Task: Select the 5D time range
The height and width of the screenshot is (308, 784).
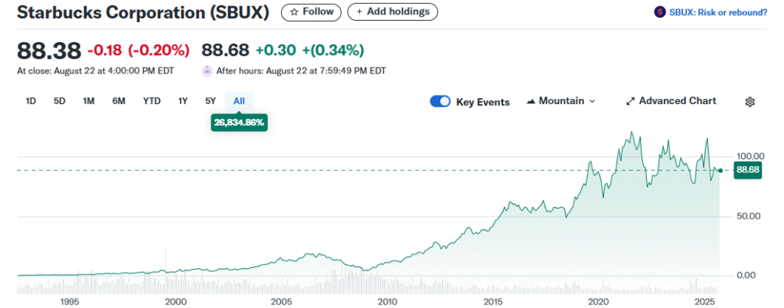Action: 59,101
